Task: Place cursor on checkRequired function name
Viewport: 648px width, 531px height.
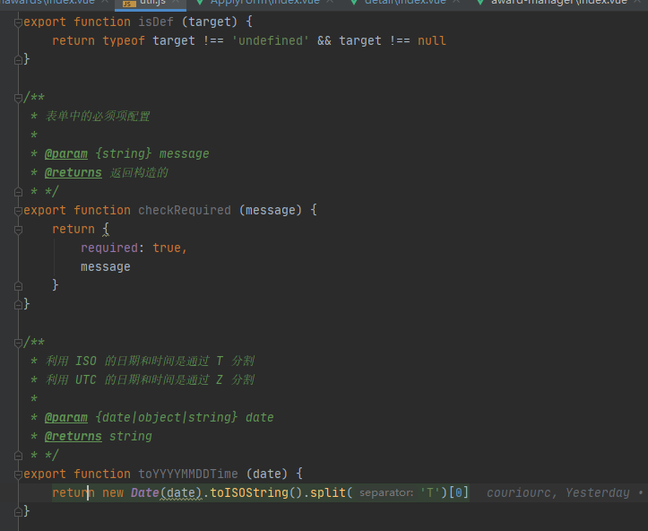Action: coord(184,210)
